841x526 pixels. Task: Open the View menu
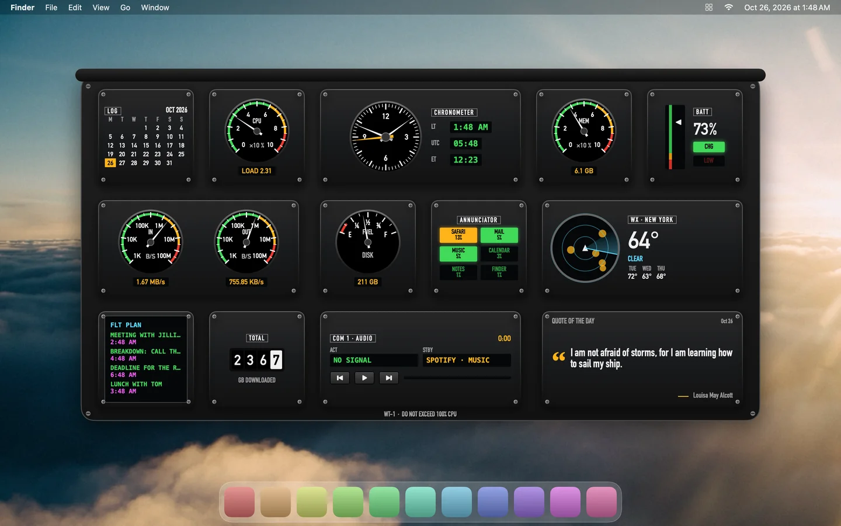point(101,8)
